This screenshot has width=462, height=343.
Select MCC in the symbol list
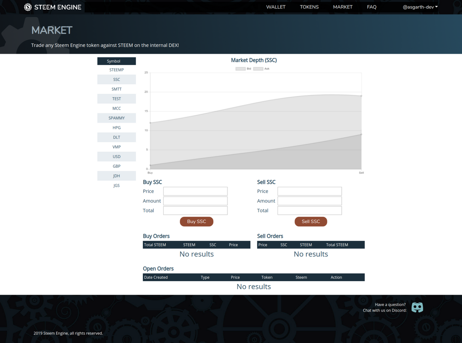click(117, 108)
